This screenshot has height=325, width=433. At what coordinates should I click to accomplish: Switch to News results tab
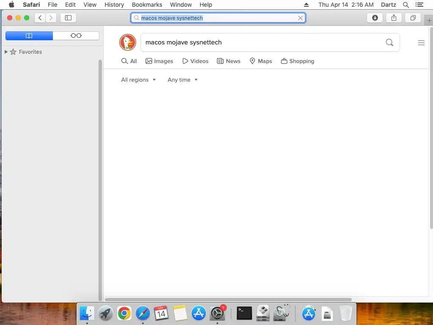229,61
